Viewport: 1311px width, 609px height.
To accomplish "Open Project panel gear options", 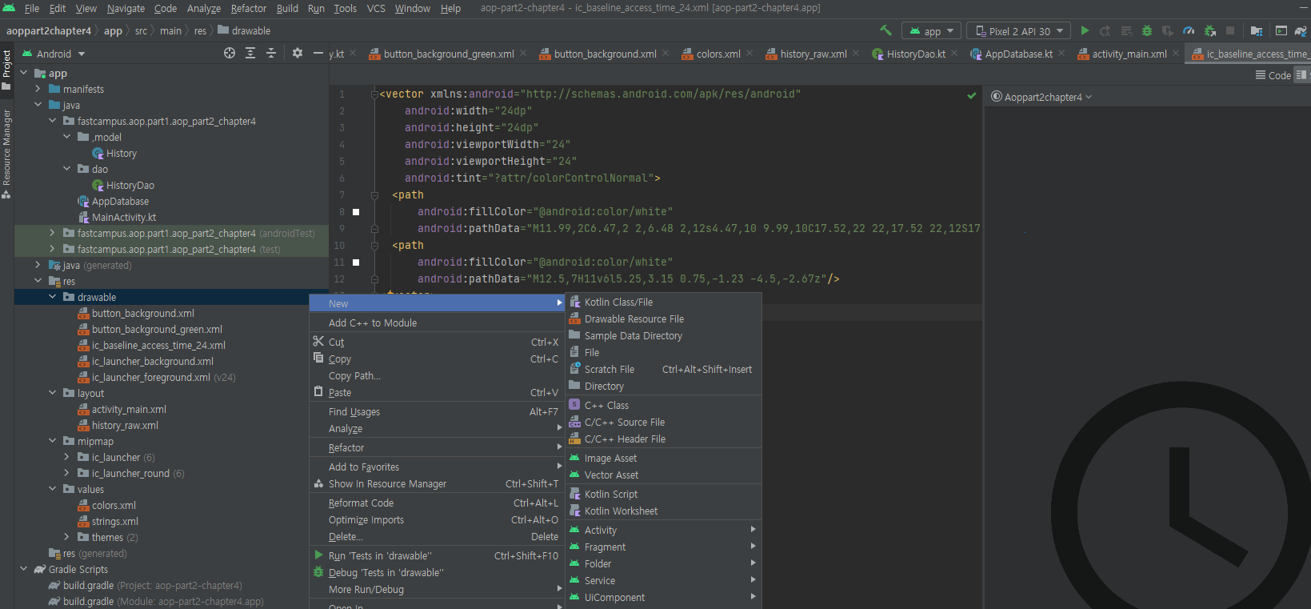I will point(298,53).
